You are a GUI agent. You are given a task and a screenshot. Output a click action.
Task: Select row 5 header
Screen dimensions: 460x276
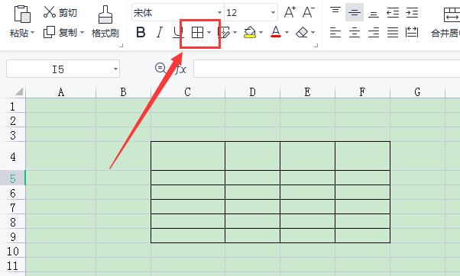(x=13, y=178)
